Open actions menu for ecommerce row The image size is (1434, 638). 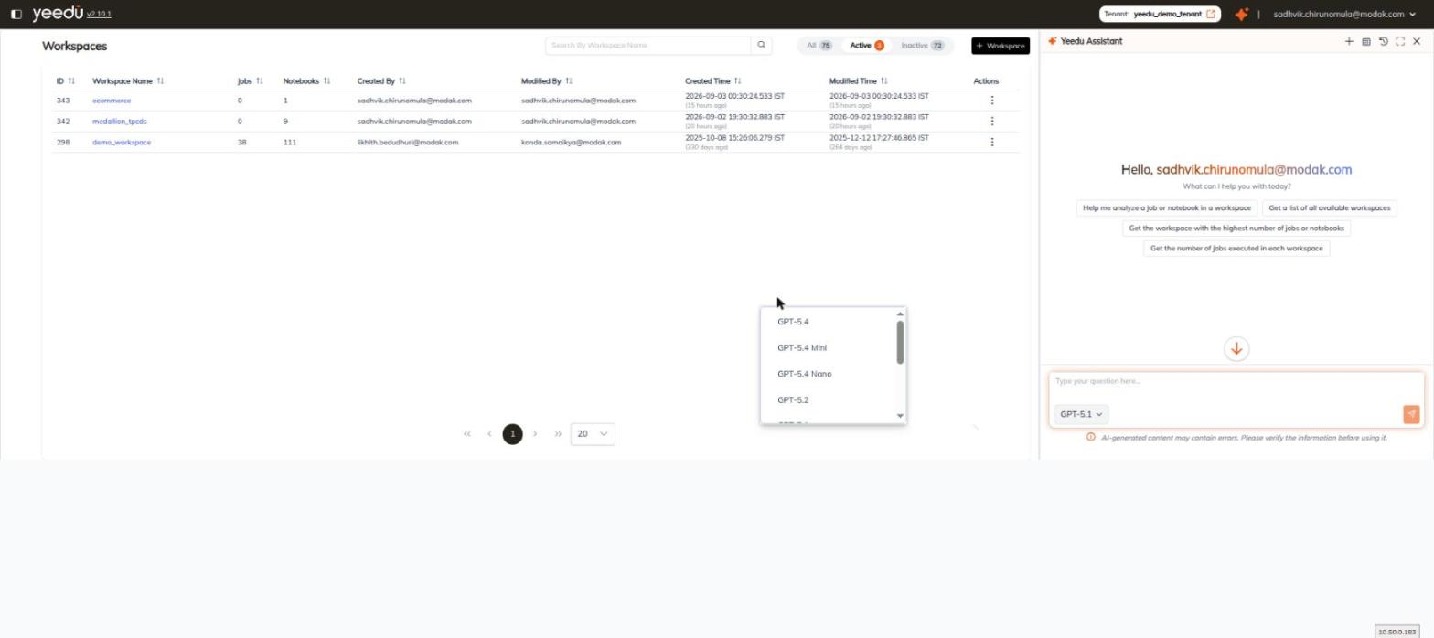pyautogui.click(x=992, y=101)
